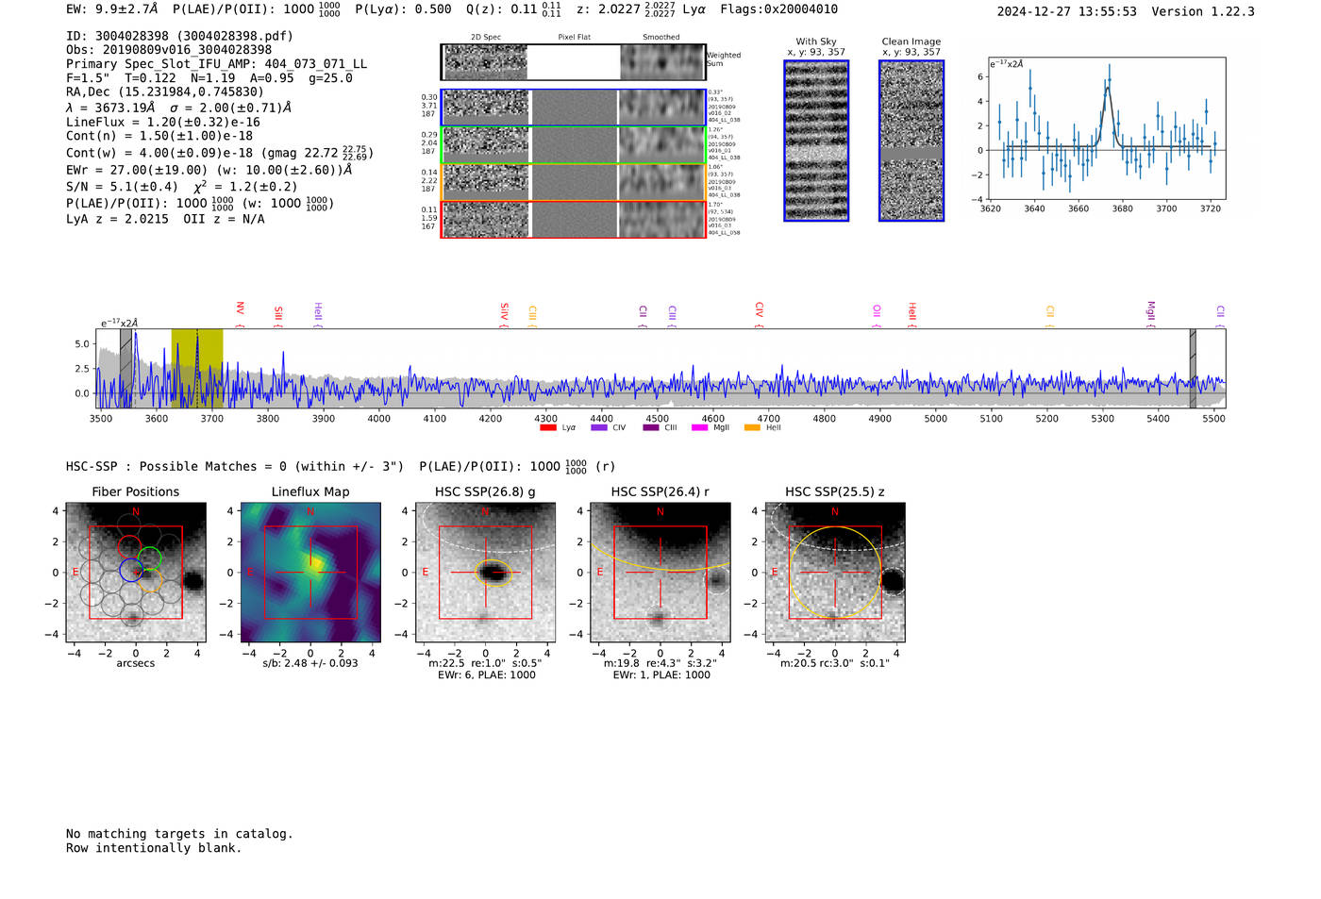Select the orange-bordered 2D spectrum row

574,182
